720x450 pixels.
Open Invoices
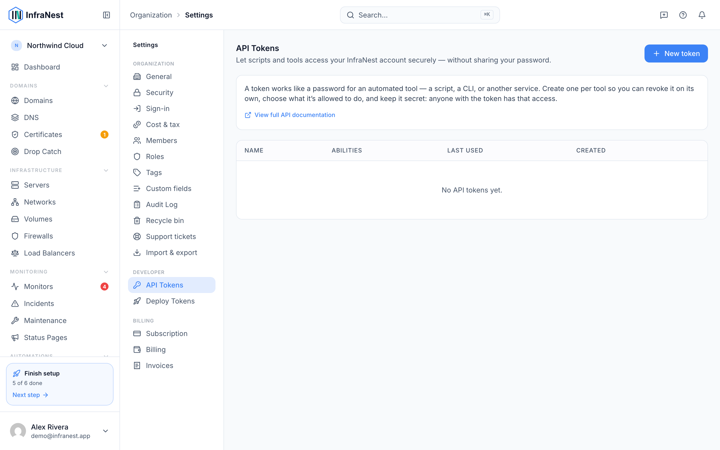click(x=172, y=365)
